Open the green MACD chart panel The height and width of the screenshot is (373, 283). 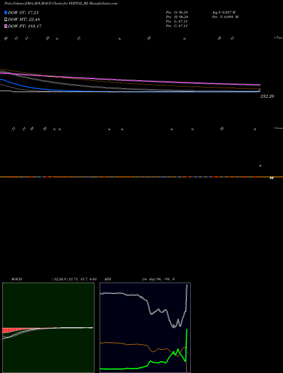coord(48,328)
